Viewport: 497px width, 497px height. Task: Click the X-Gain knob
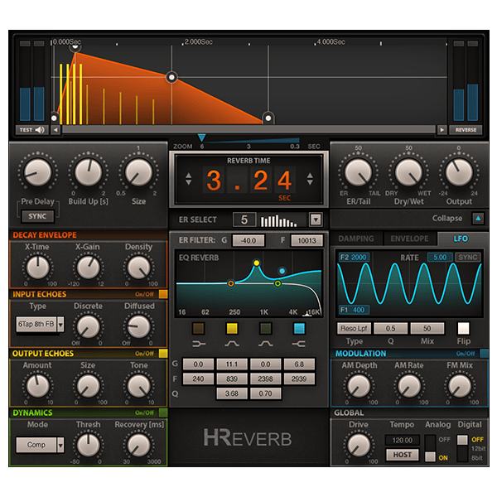pos(88,268)
